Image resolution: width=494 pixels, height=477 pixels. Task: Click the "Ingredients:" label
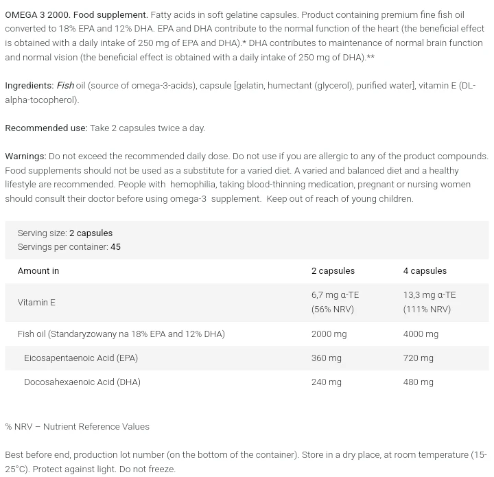pos(30,86)
